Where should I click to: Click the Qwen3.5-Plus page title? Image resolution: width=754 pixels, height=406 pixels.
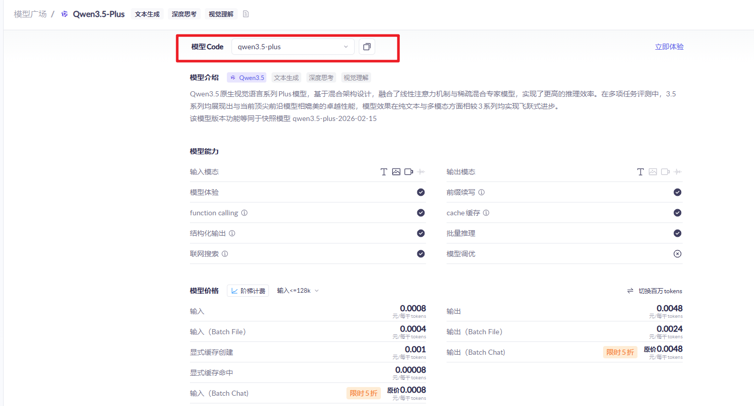[x=99, y=14]
